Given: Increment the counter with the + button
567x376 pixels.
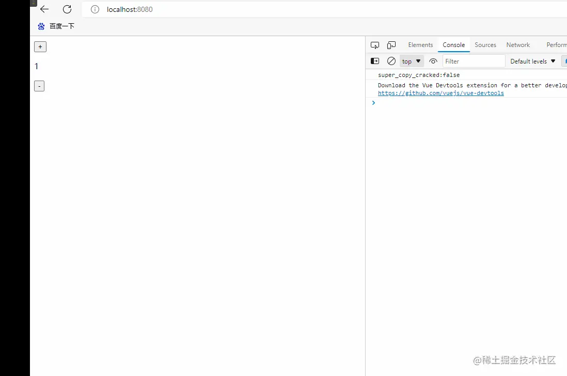Looking at the screenshot, I should click(x=40, y=46).
